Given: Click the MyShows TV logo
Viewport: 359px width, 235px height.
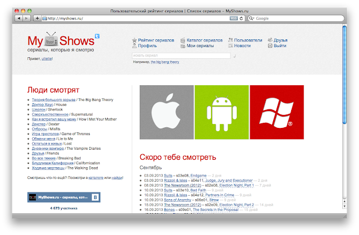Looking at the screenshot, I should click(x=61, y=40).
